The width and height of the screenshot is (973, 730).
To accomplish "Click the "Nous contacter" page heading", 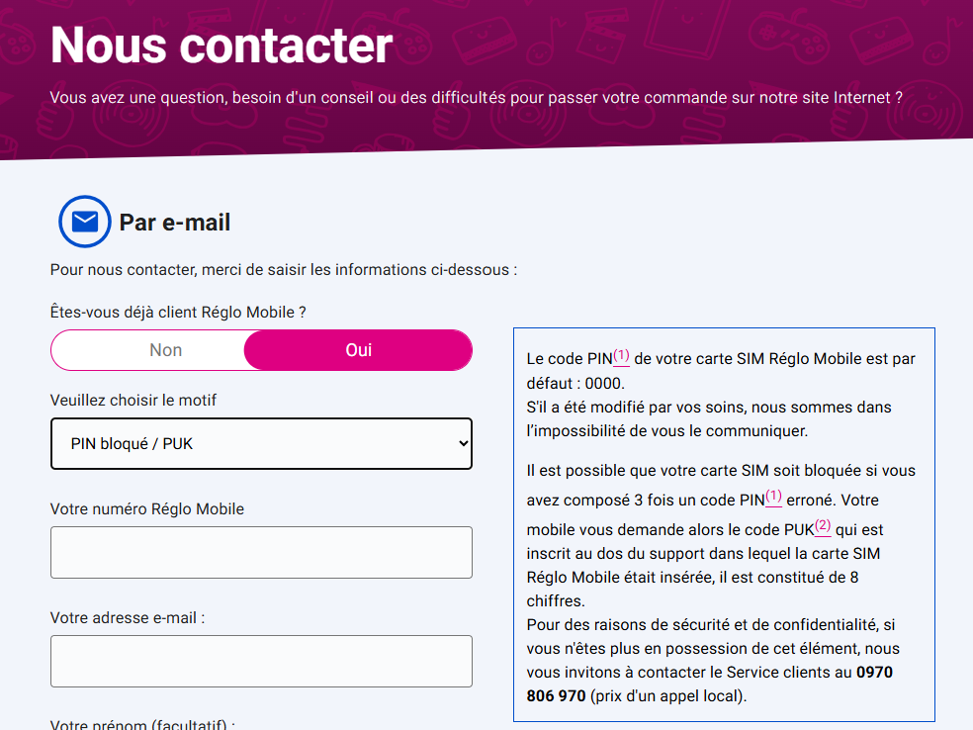I will [221, 45].
